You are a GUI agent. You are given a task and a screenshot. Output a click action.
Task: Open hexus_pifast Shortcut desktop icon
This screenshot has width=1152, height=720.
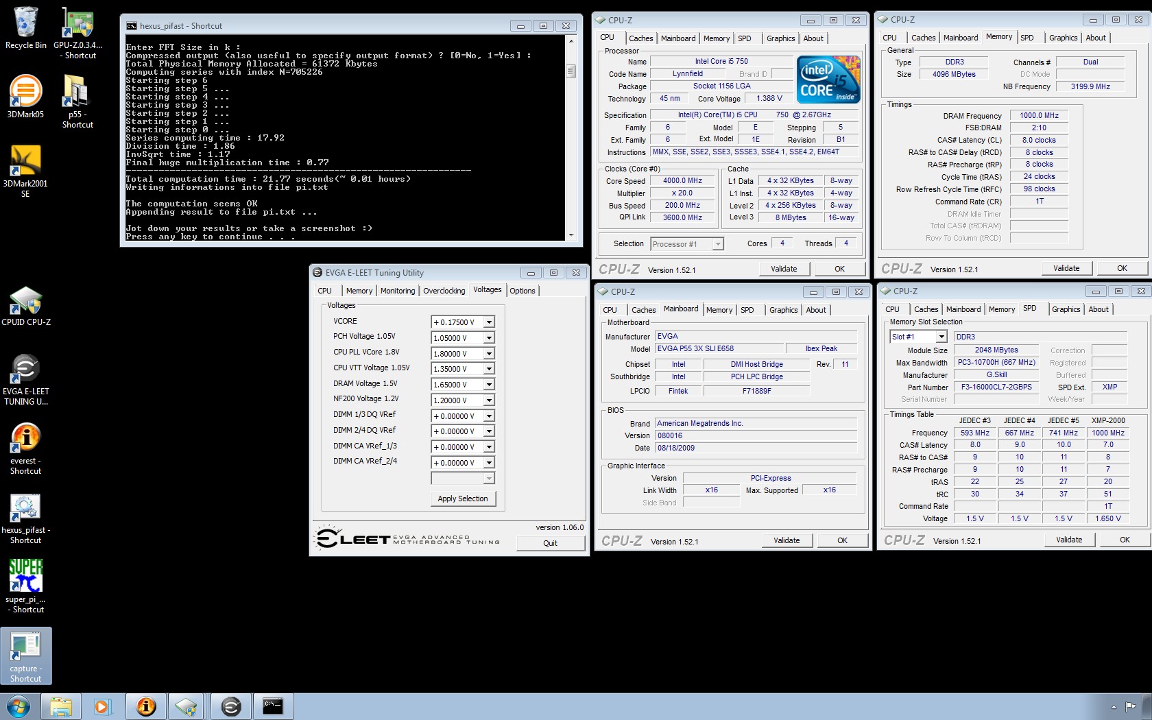(x=25, y=518)
